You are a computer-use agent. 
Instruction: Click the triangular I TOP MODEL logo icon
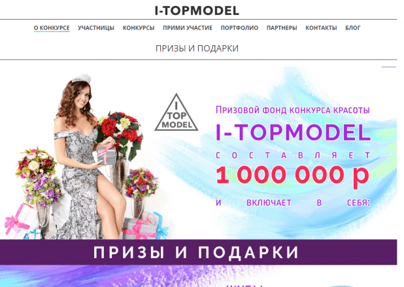[177, 112]
